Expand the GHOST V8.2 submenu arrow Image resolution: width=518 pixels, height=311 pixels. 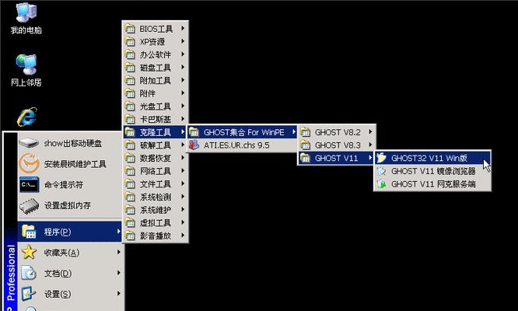(370, 131)
